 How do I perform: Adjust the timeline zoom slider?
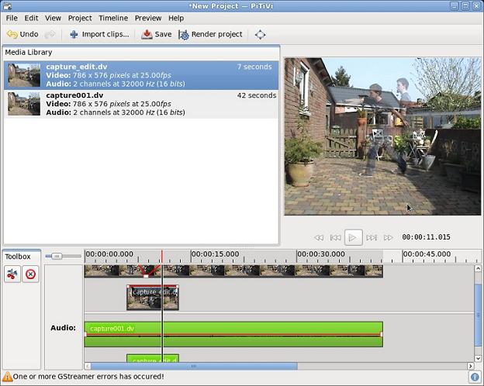point(57,256)
